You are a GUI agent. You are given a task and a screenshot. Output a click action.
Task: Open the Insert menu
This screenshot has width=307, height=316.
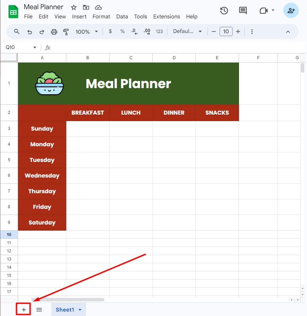pos(79,17)
